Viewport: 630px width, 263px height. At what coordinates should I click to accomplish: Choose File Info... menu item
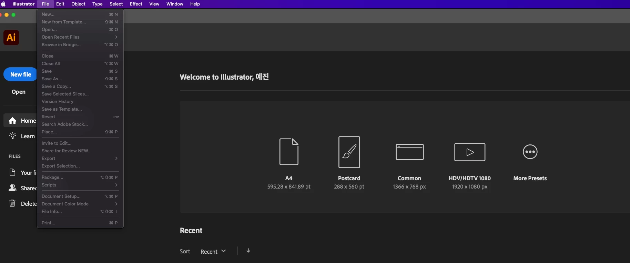(80, 211)
